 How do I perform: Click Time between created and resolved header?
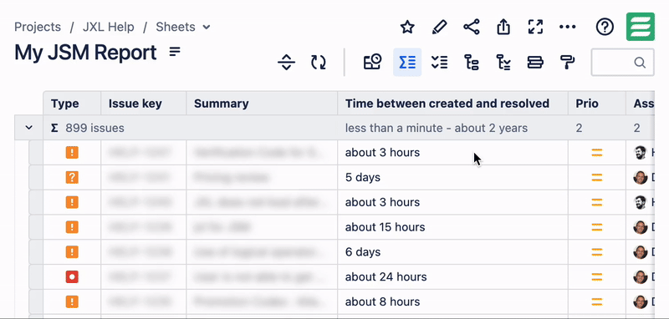452,104
